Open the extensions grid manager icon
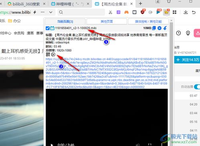 174,12
